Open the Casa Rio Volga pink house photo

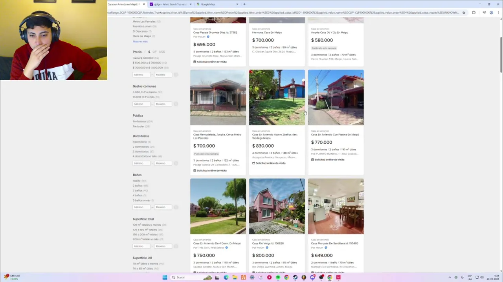(x=277, y=206)
